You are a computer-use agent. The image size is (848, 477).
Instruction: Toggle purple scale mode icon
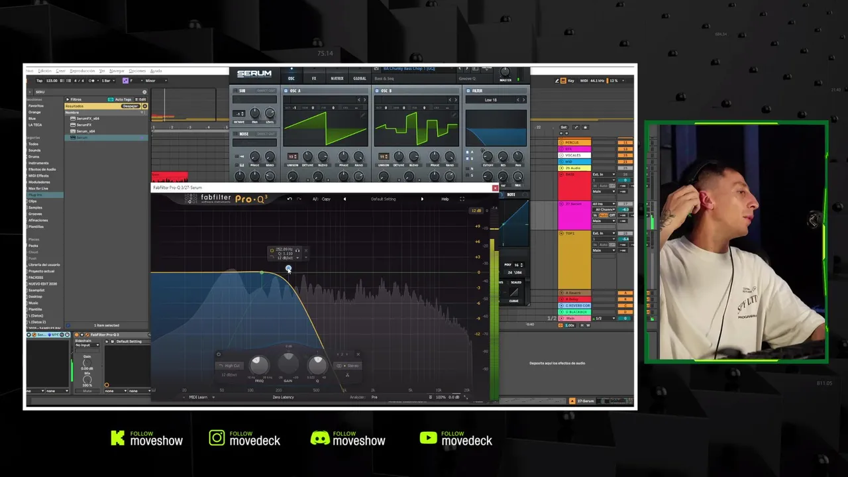[x=125, y=81]
